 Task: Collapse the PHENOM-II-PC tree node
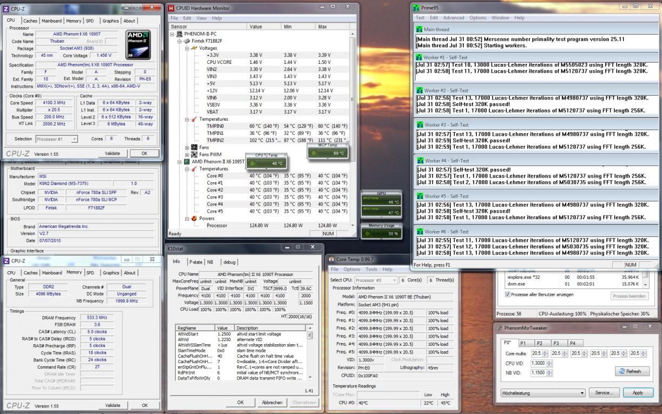173,34
